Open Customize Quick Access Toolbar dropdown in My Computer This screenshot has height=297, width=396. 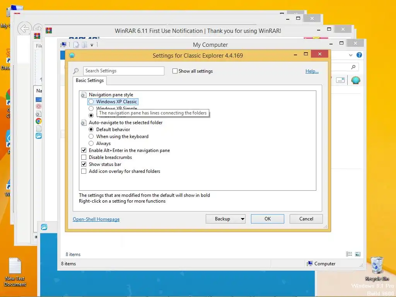pos(92,45)
